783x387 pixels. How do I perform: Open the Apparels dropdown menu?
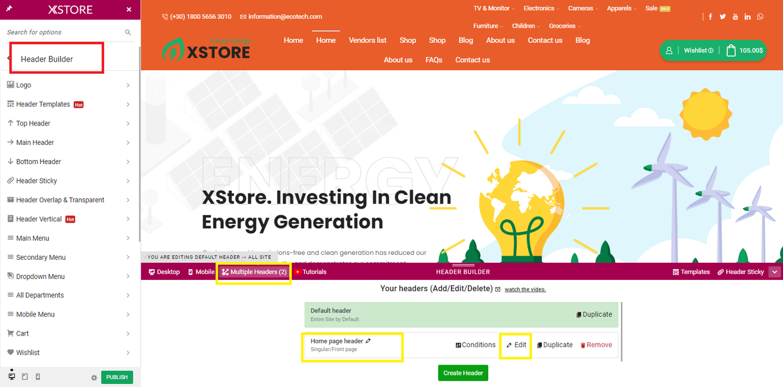[x=623, y=9]
